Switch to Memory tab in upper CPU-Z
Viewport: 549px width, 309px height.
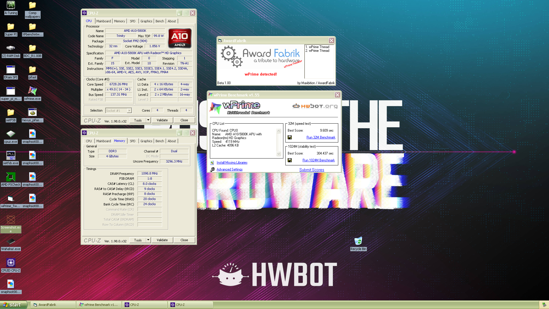(120, 21)
